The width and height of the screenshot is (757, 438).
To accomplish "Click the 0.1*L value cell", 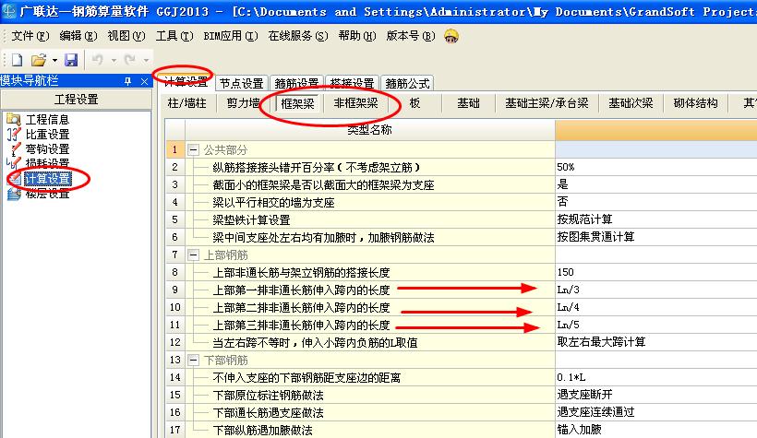I will point(655,377).
